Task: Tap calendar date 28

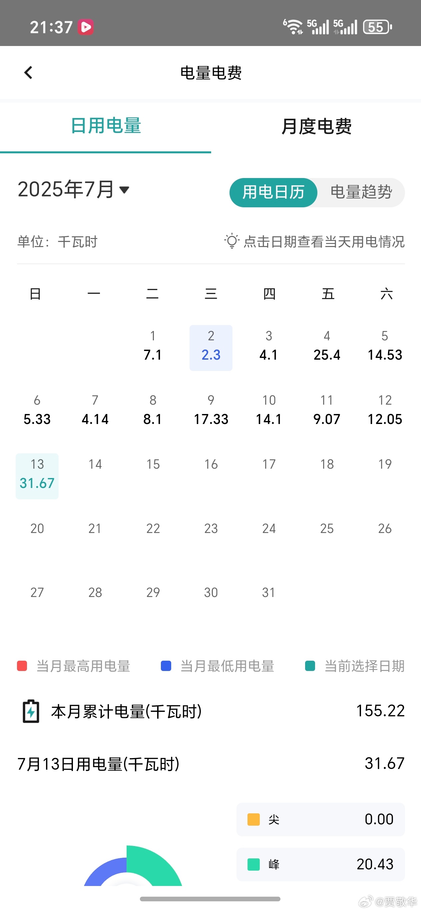Action: (x=95, y=593)
